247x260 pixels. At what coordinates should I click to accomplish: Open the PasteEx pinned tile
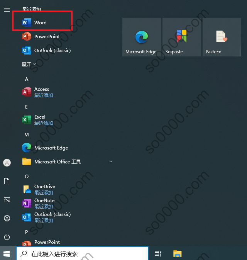pyautogui.click(x=222, y=37)
